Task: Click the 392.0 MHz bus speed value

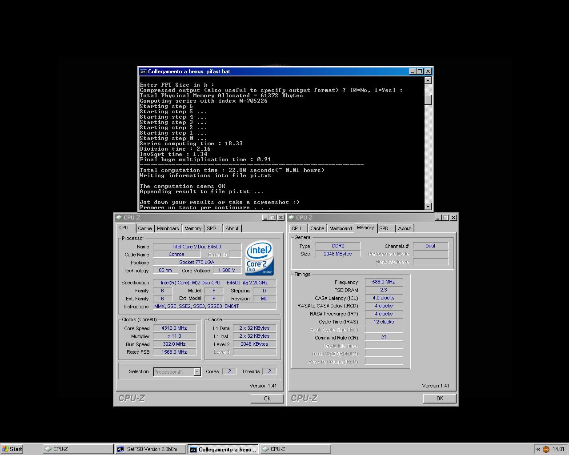Action: coord(174,344)
